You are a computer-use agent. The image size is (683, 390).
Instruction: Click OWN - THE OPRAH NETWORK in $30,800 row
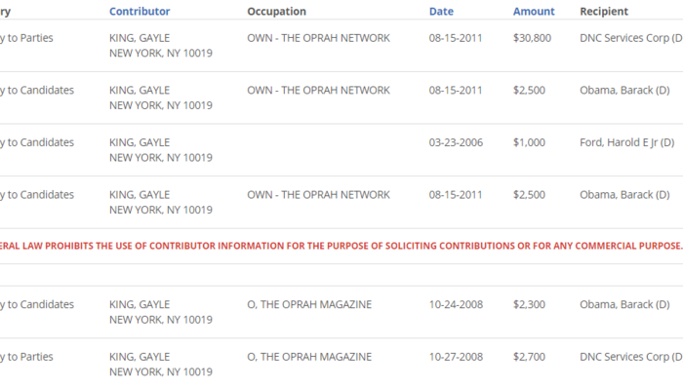(x=318, y=38)
